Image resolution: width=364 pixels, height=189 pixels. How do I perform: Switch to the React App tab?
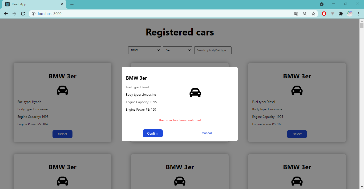[32, 4]
